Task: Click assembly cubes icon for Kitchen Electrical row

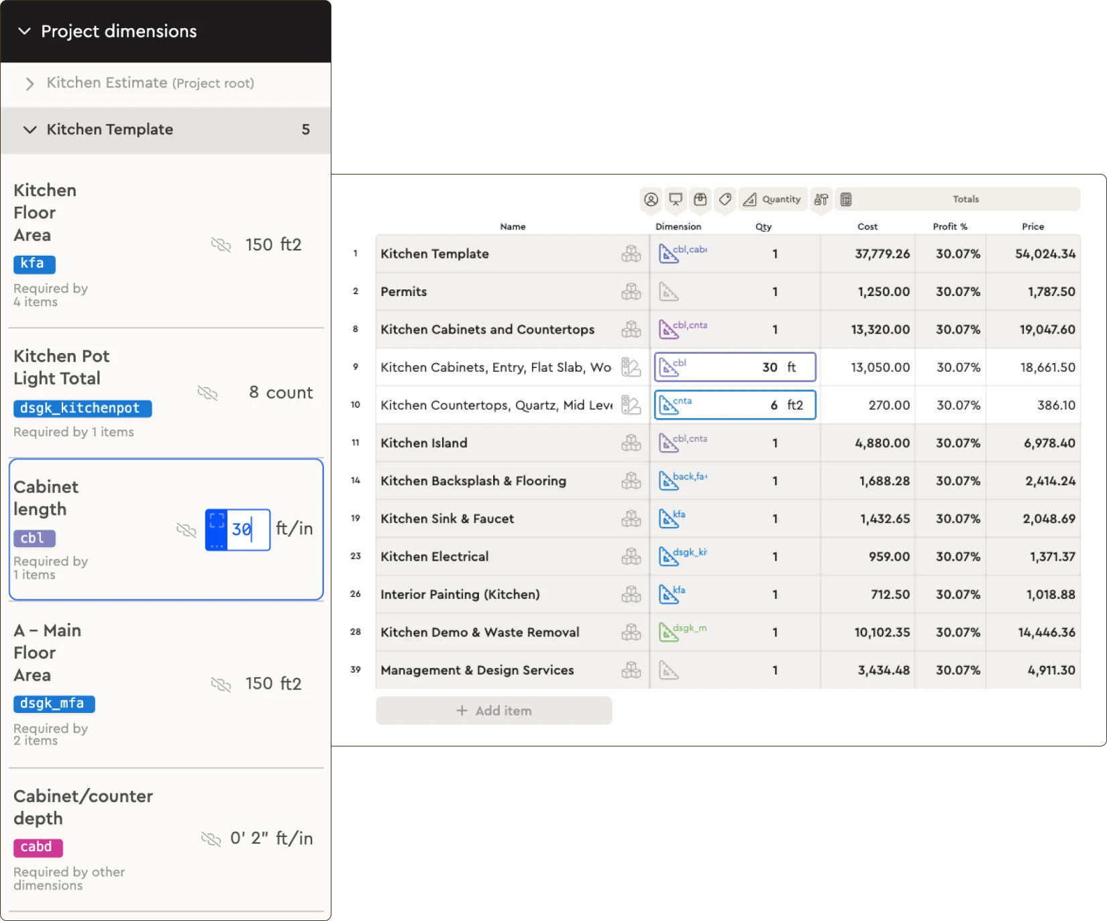Action: (x=631, y=556)
